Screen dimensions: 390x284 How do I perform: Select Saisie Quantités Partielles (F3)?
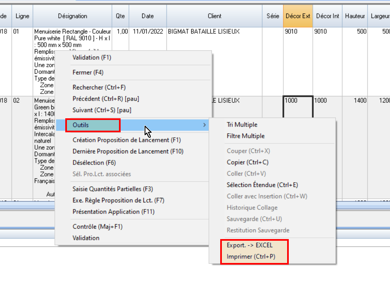click(x=112, y=189)
